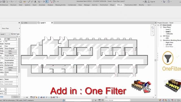Collapse the Floor Plans tree node
The width and height of the screenshot is (181, 102).
(x=161, y=27)
